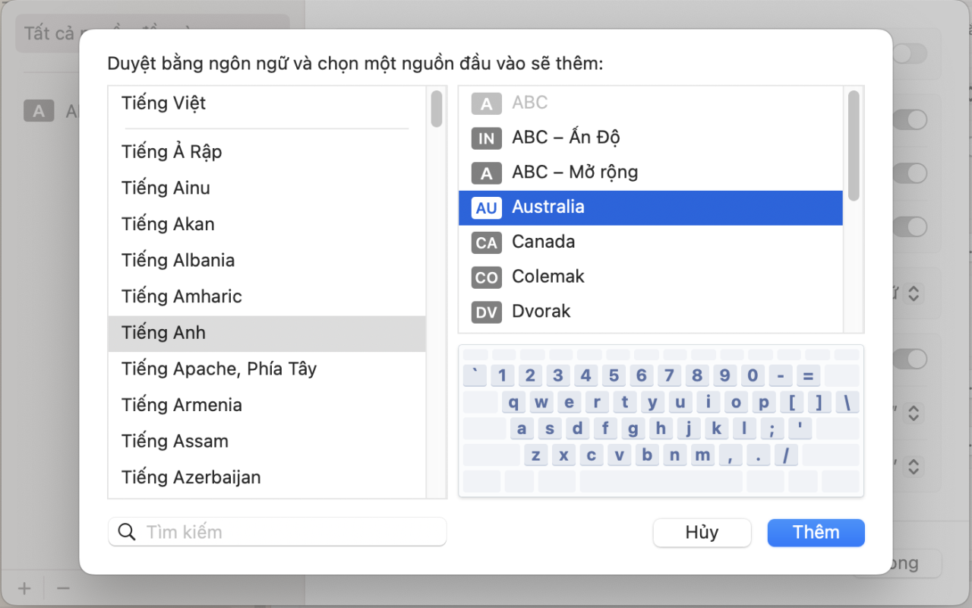
Task: Click the A icon for ABC – Mở rộng
Action: 486,173
